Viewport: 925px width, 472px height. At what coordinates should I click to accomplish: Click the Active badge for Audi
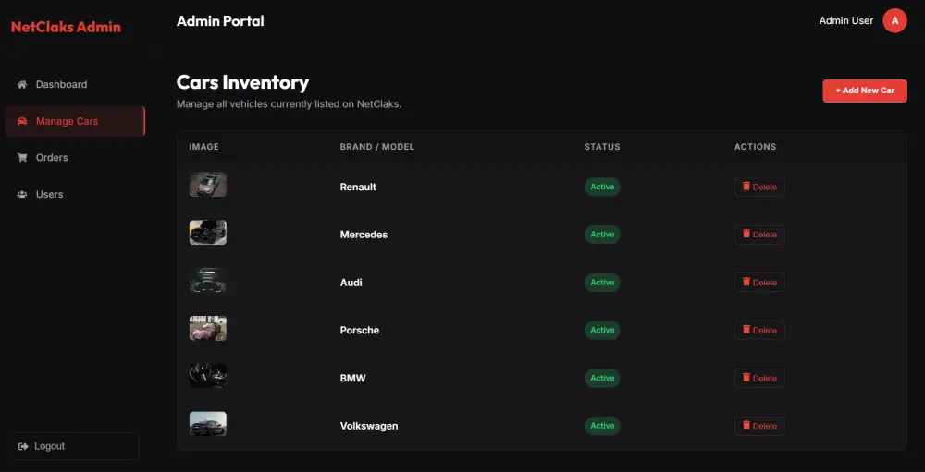[602, 283]
